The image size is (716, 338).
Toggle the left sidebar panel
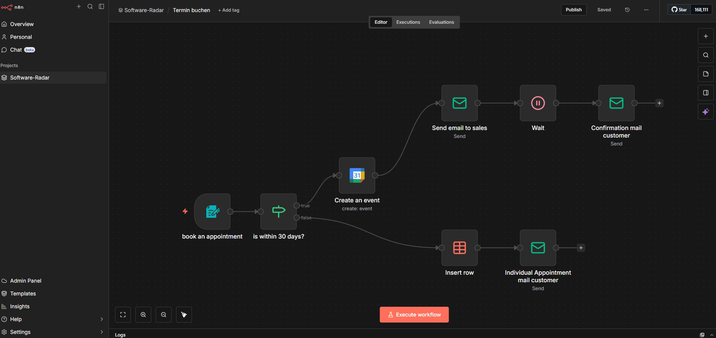tap(101, 6)
